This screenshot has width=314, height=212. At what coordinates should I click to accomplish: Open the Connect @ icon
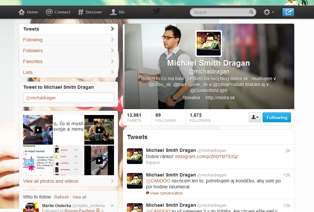click(49, 12)
